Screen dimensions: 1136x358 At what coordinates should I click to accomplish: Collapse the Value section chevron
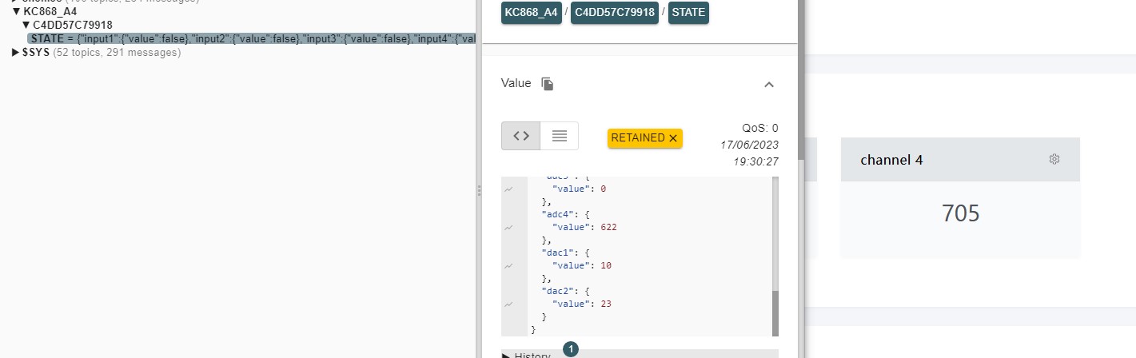[x=768, y=84]
